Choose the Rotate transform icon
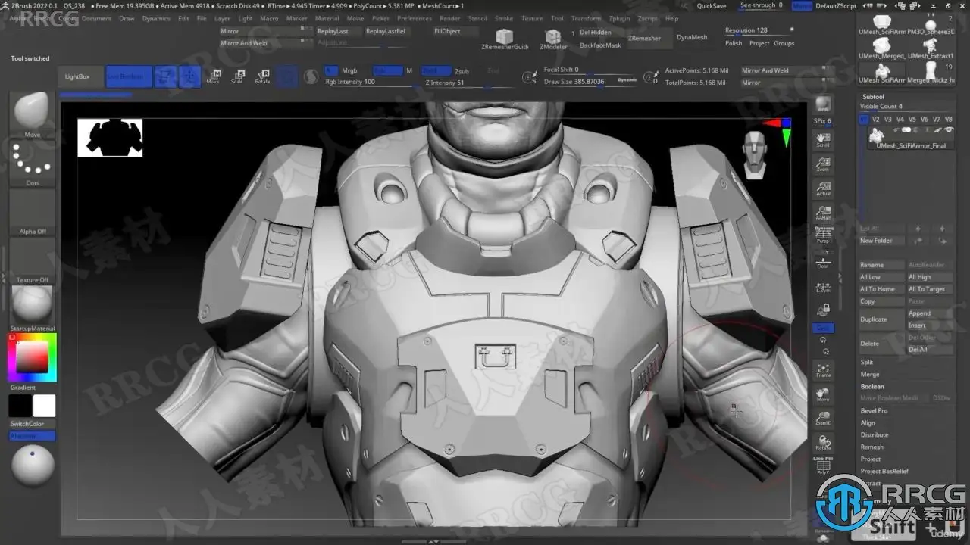The image size is (970, 545). (x=262, y=76)
